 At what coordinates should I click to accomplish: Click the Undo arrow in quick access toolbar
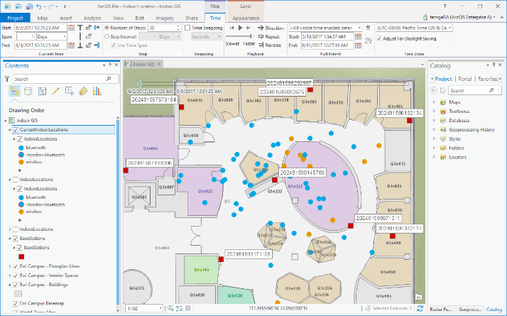[39, 6]
